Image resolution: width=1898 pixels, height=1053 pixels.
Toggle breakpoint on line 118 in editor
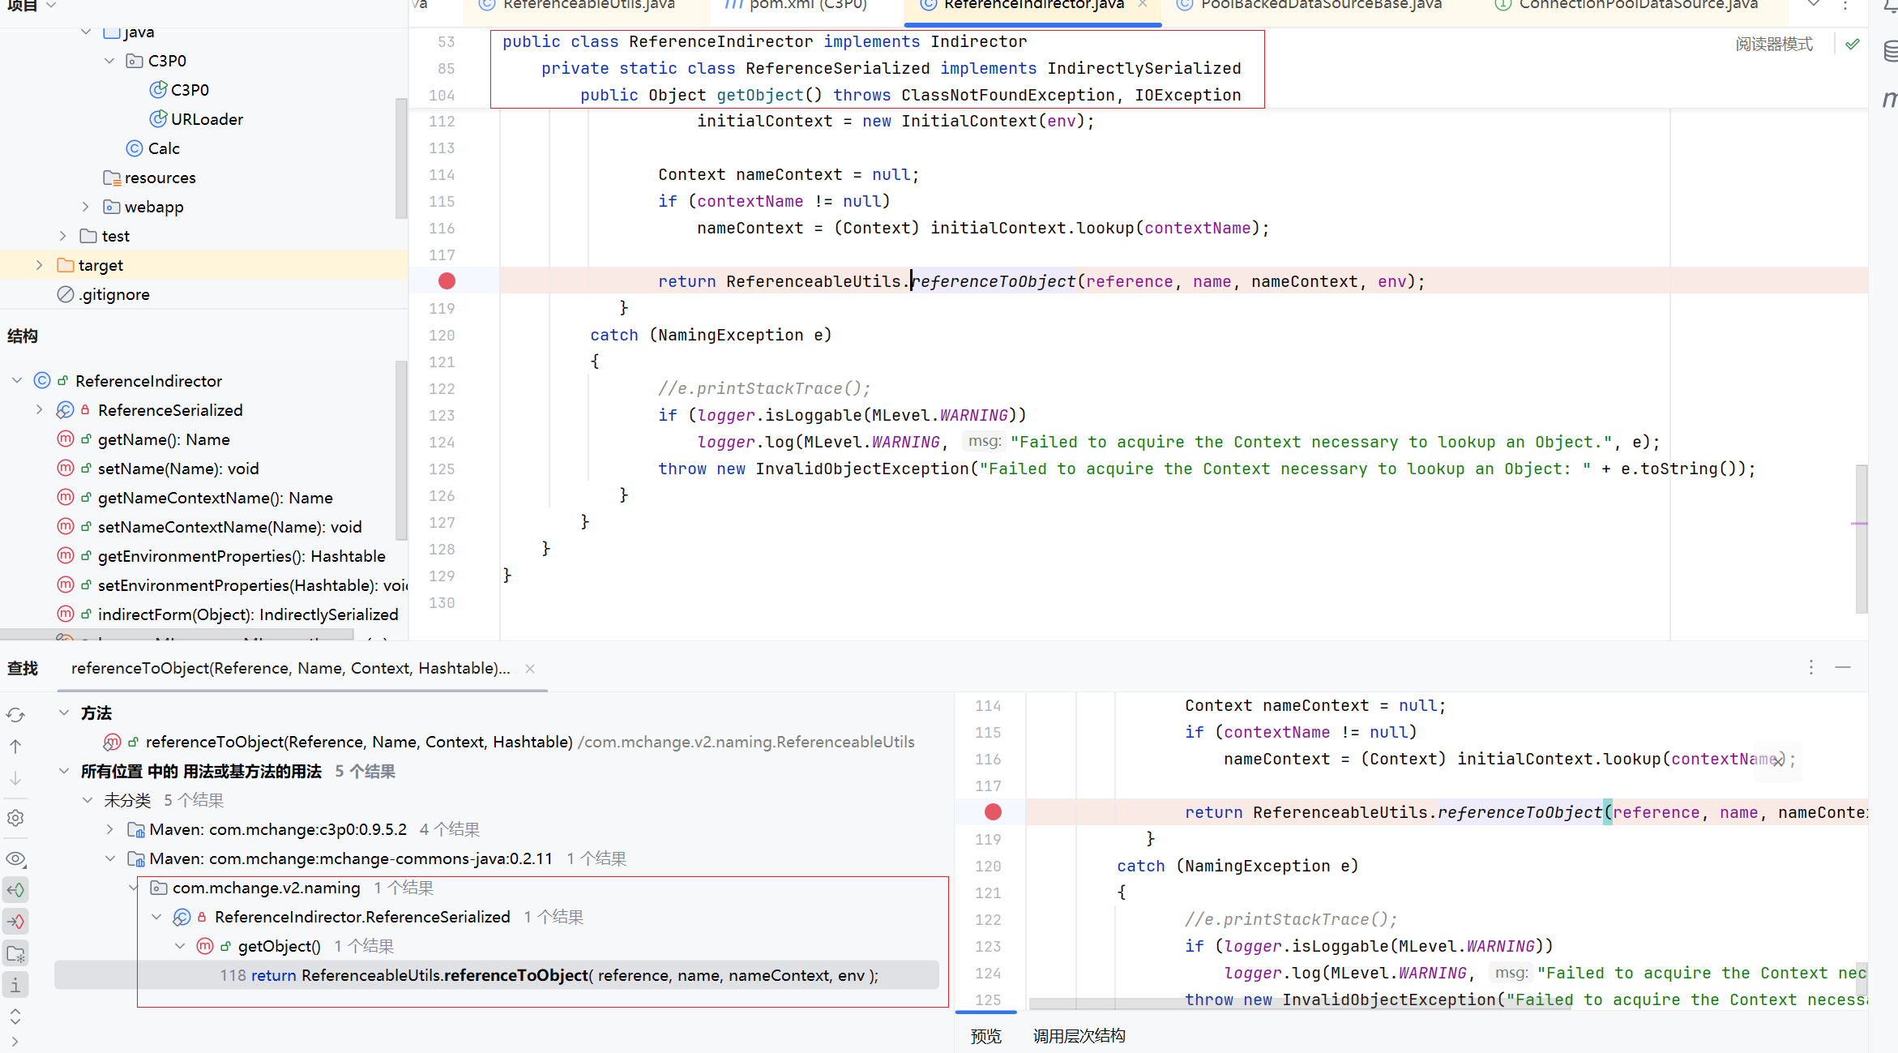point(447,281)
